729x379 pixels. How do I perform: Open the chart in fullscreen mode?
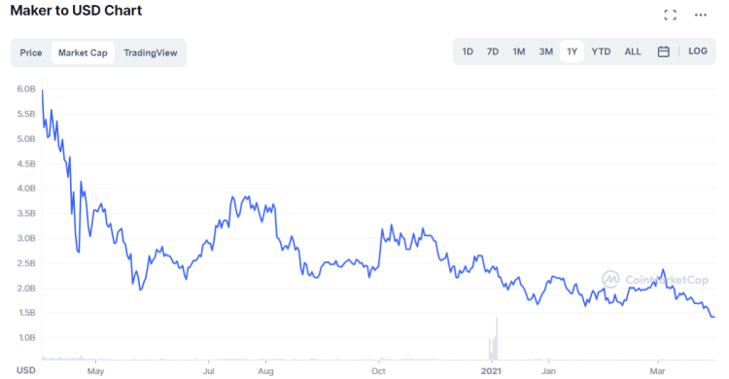670,15
